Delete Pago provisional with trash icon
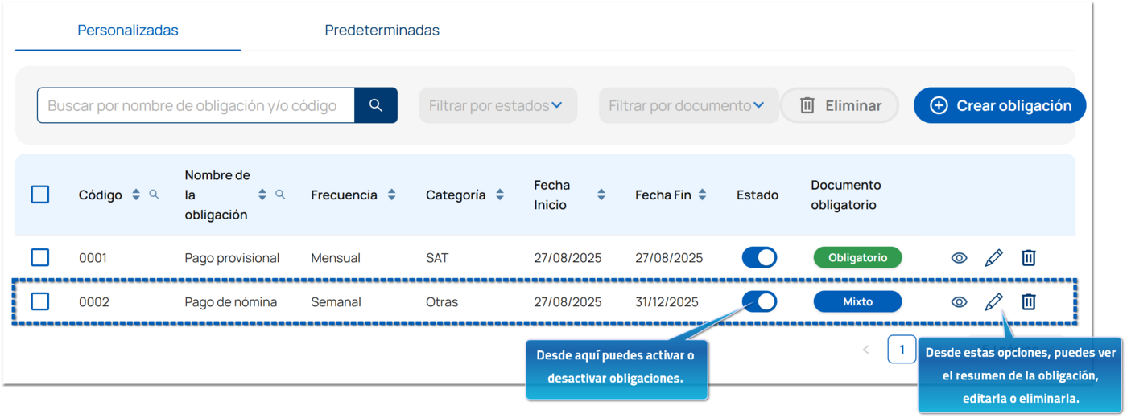This screenshot has width=1127, height=418. (x=1029, y=257)
